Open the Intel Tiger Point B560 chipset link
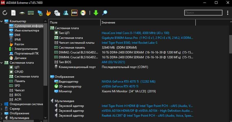This screenshot has height=122, width=232. pos(130,43)
